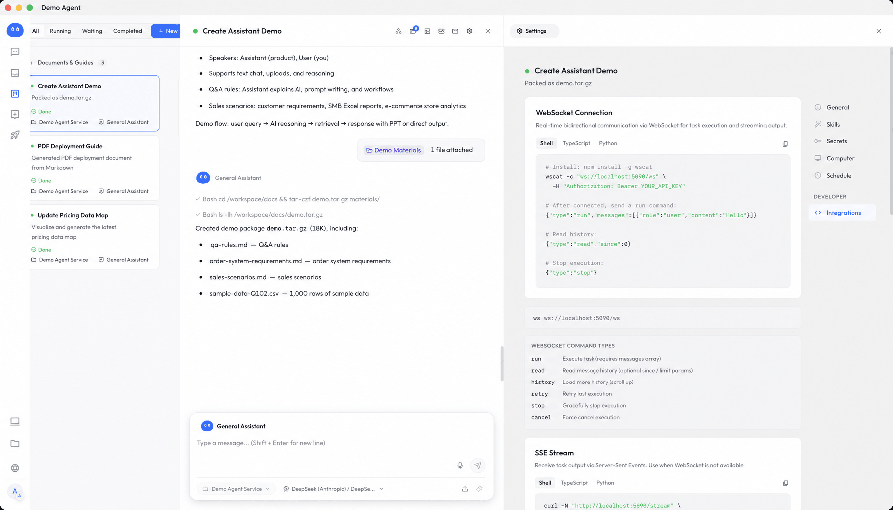Click the conversation vertical scrollbar
The image size is (893, 510).
pyautogui.click(x=502, y=364)
